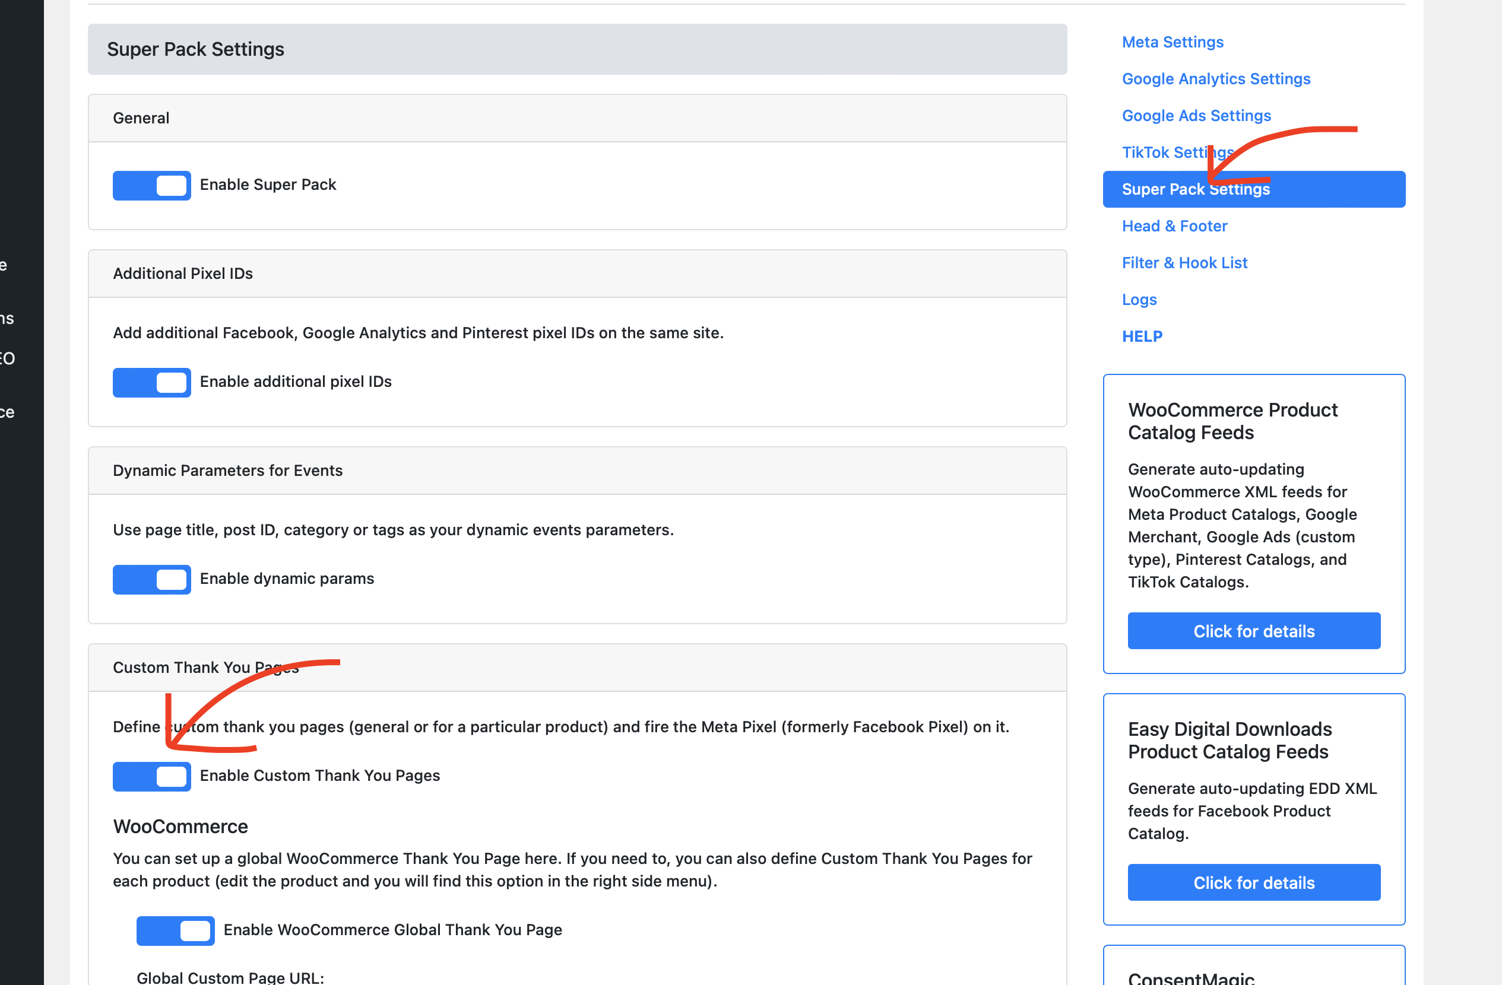This screenshot has width=1502, height=985.
Task: Click the custom thank you pages description
Action: [561, 727]
